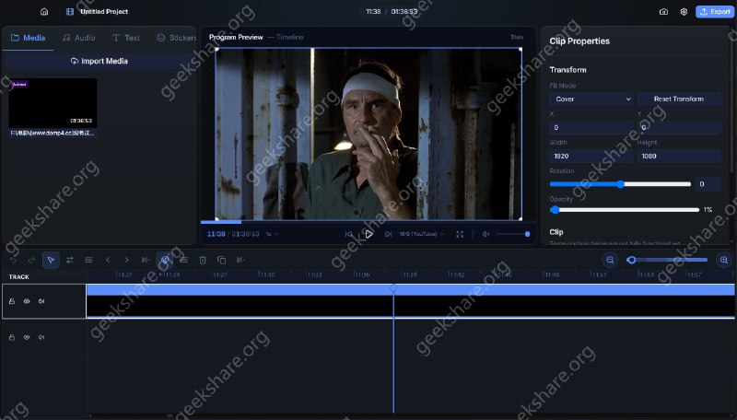
Task: Click the Height field showing 1080
Action: click(679, 156)
